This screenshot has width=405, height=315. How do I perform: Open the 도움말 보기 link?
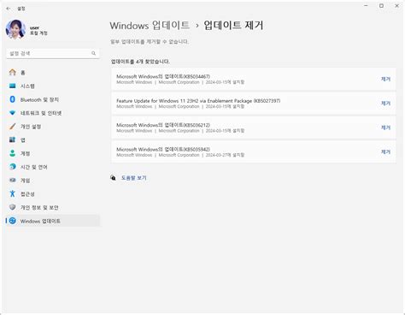pos(134,178)
